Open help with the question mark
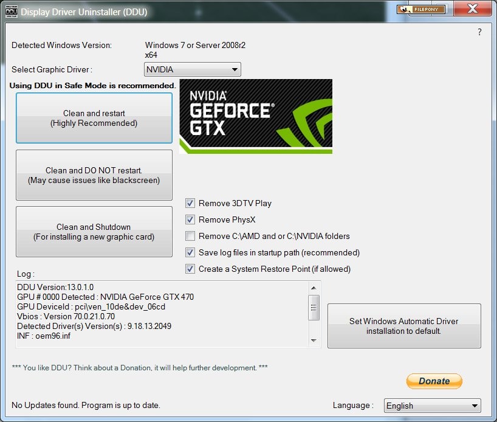This screenshot has height=422, width=497. pos(479,32)
